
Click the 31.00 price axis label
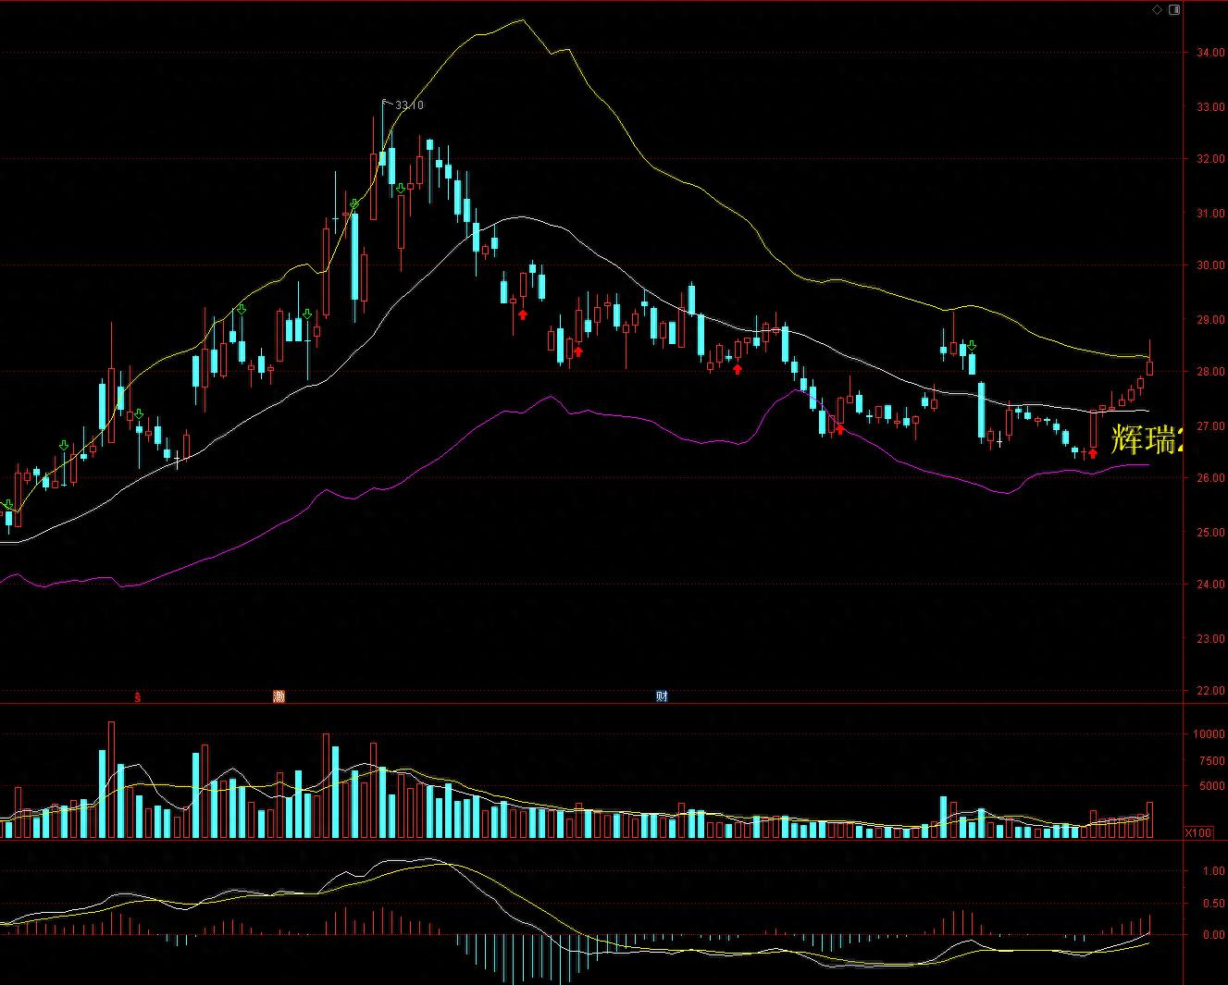(1209, 213)
